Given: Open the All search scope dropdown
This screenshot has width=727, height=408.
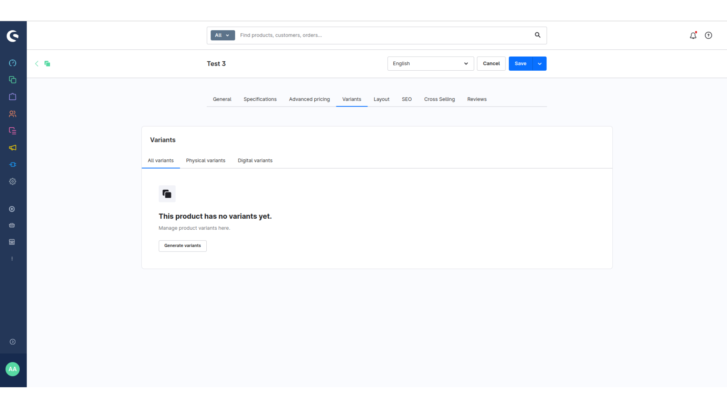Looking at the screenshot, I should coord(223,35).
